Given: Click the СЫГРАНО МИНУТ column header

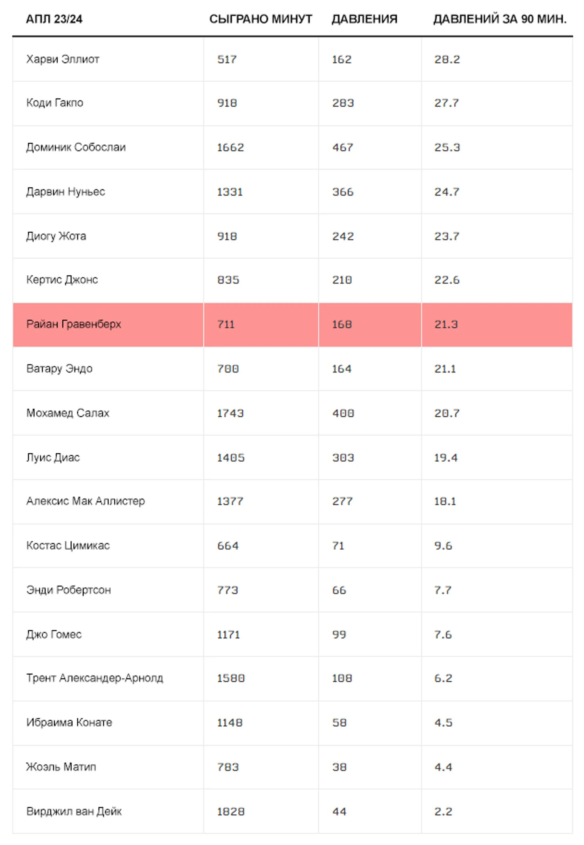Looking at the screenshot, I should 261,19.
